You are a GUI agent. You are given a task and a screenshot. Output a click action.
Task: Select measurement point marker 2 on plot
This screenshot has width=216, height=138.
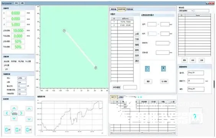96,68
